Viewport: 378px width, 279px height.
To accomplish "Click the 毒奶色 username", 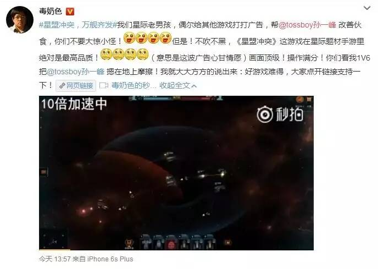I will [51, 11].
